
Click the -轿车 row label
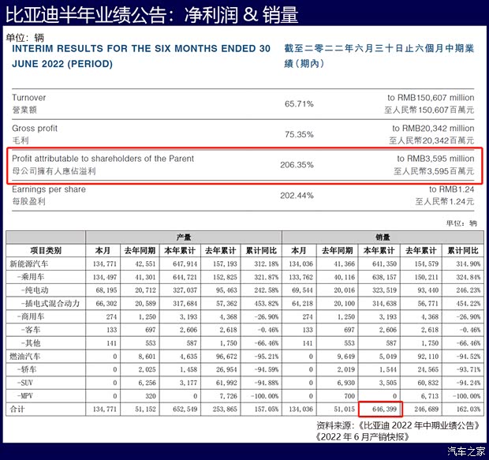click(x=27, y=369)
